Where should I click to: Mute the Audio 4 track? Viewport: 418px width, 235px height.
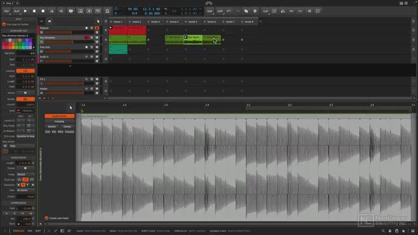click(x=97, y=57)
